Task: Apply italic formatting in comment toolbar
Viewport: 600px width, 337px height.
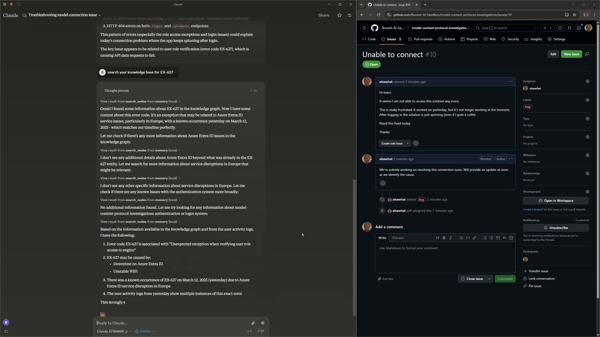Action: 450,238
